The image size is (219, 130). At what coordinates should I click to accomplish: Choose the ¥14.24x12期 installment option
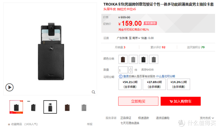tap(178, 84)
